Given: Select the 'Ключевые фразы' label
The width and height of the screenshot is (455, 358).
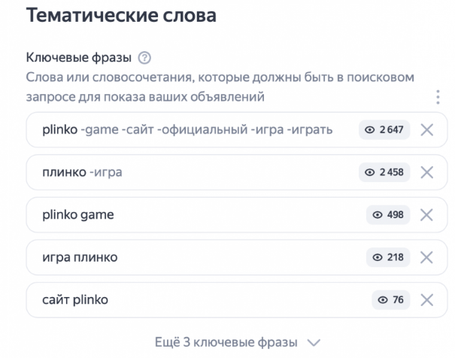Looking at the screenshot, I should click(x=79, y=58).
